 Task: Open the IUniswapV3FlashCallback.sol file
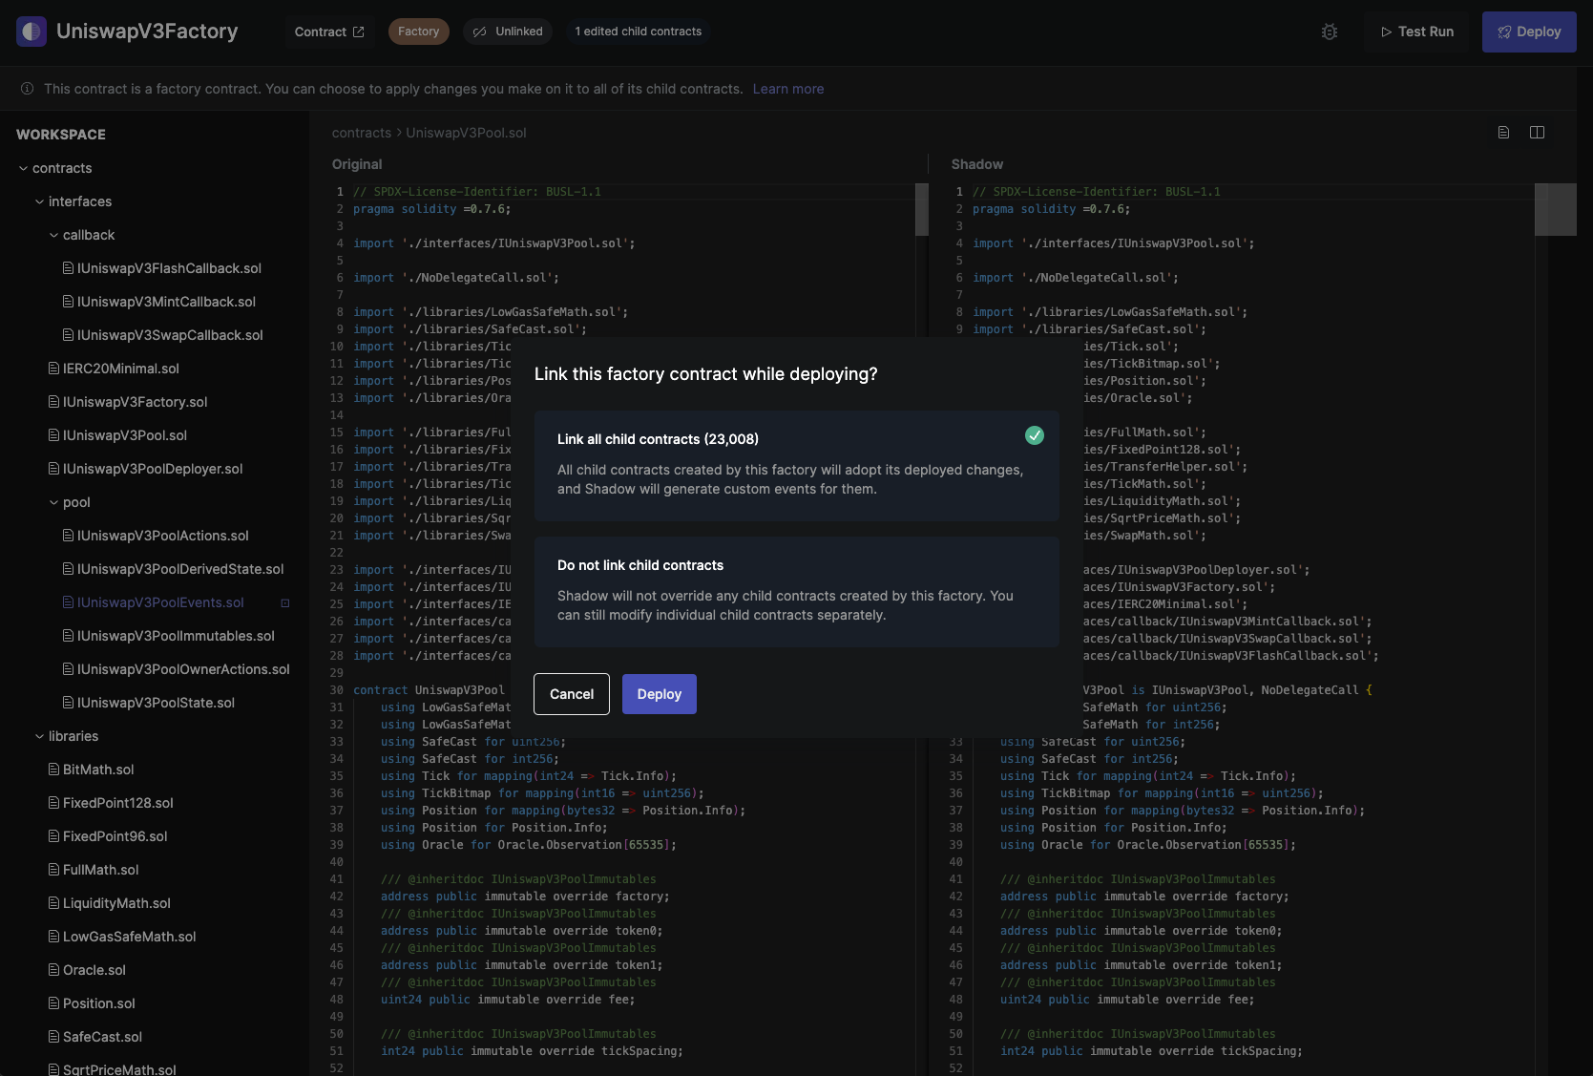click(168, 268)
